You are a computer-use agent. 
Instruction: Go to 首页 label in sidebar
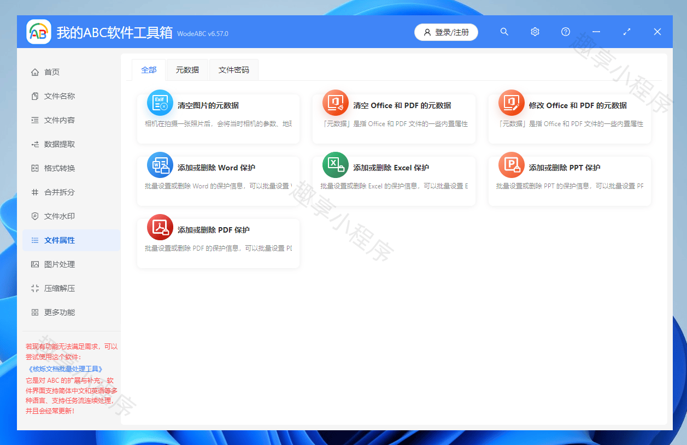pos(52,72)
